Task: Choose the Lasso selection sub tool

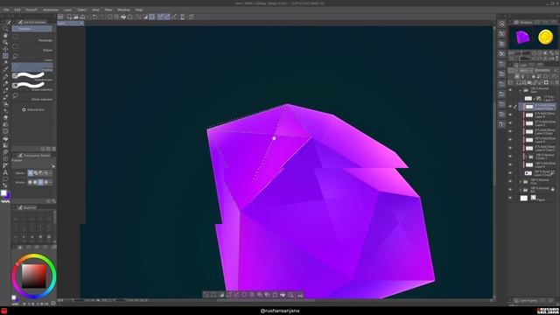Action: [x=32, y=57]
